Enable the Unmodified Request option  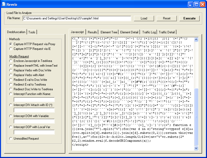click(x=11, y=139)
